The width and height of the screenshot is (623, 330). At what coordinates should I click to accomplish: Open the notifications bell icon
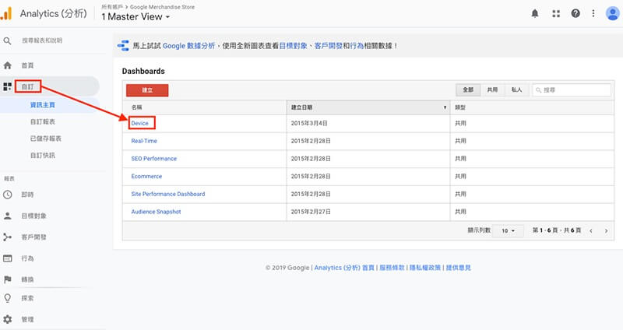535,13
